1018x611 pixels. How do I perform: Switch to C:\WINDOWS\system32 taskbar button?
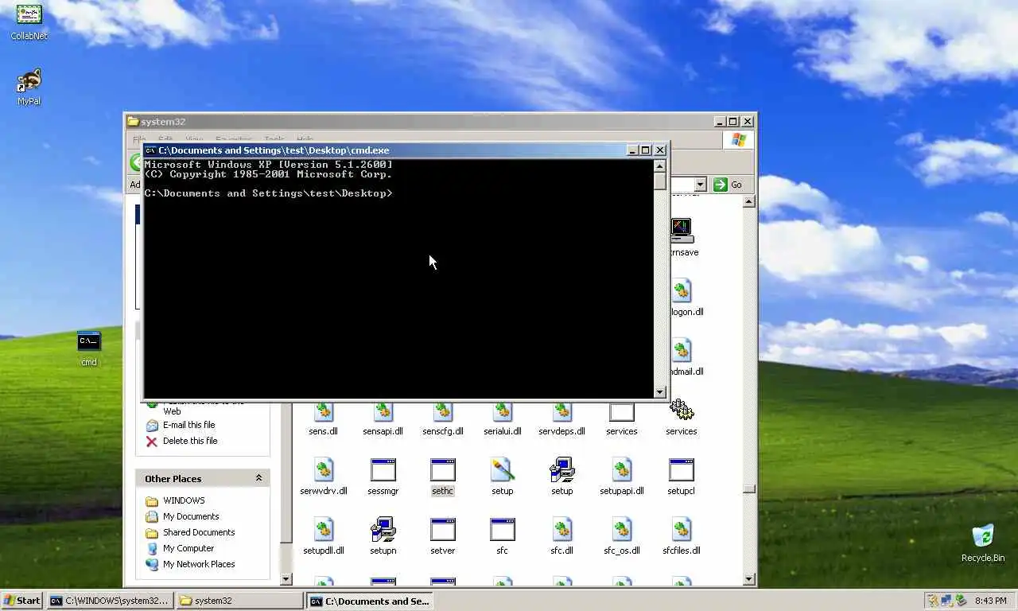click(110, 601)
